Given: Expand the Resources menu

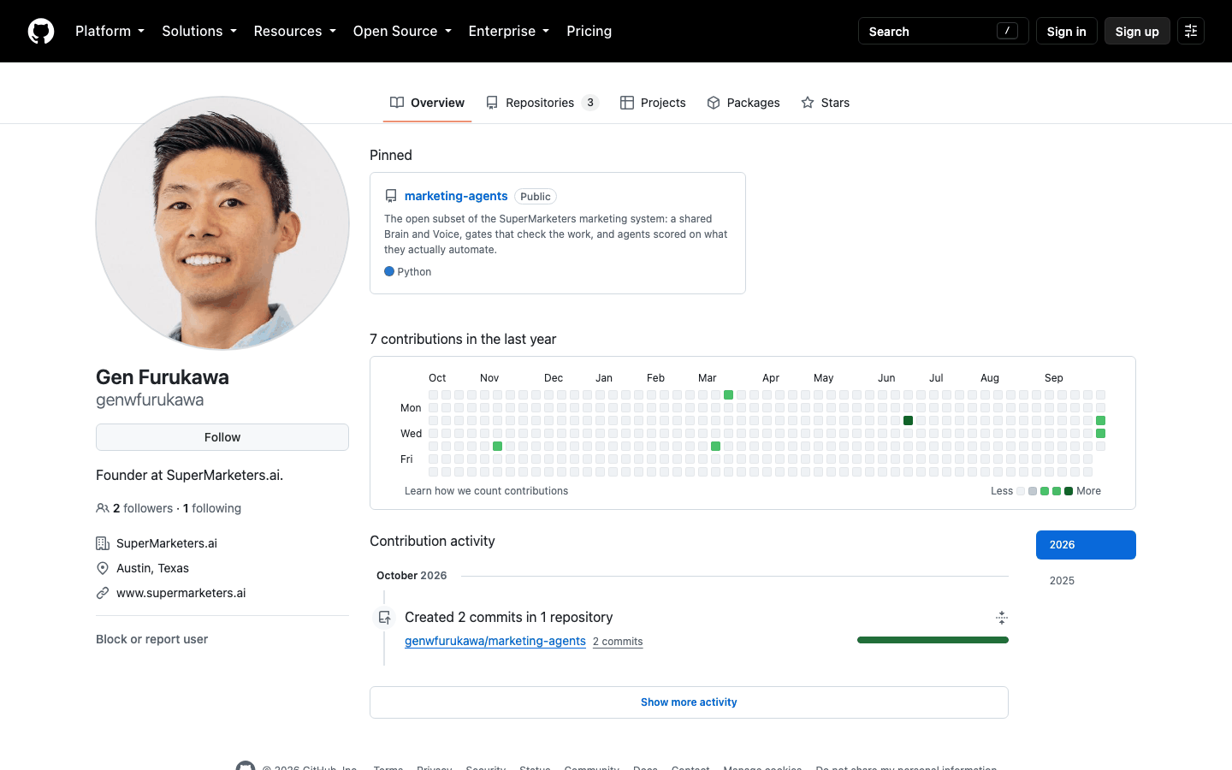Looking at the screenshot, I should pyautogui.click(x=294, y=31).
